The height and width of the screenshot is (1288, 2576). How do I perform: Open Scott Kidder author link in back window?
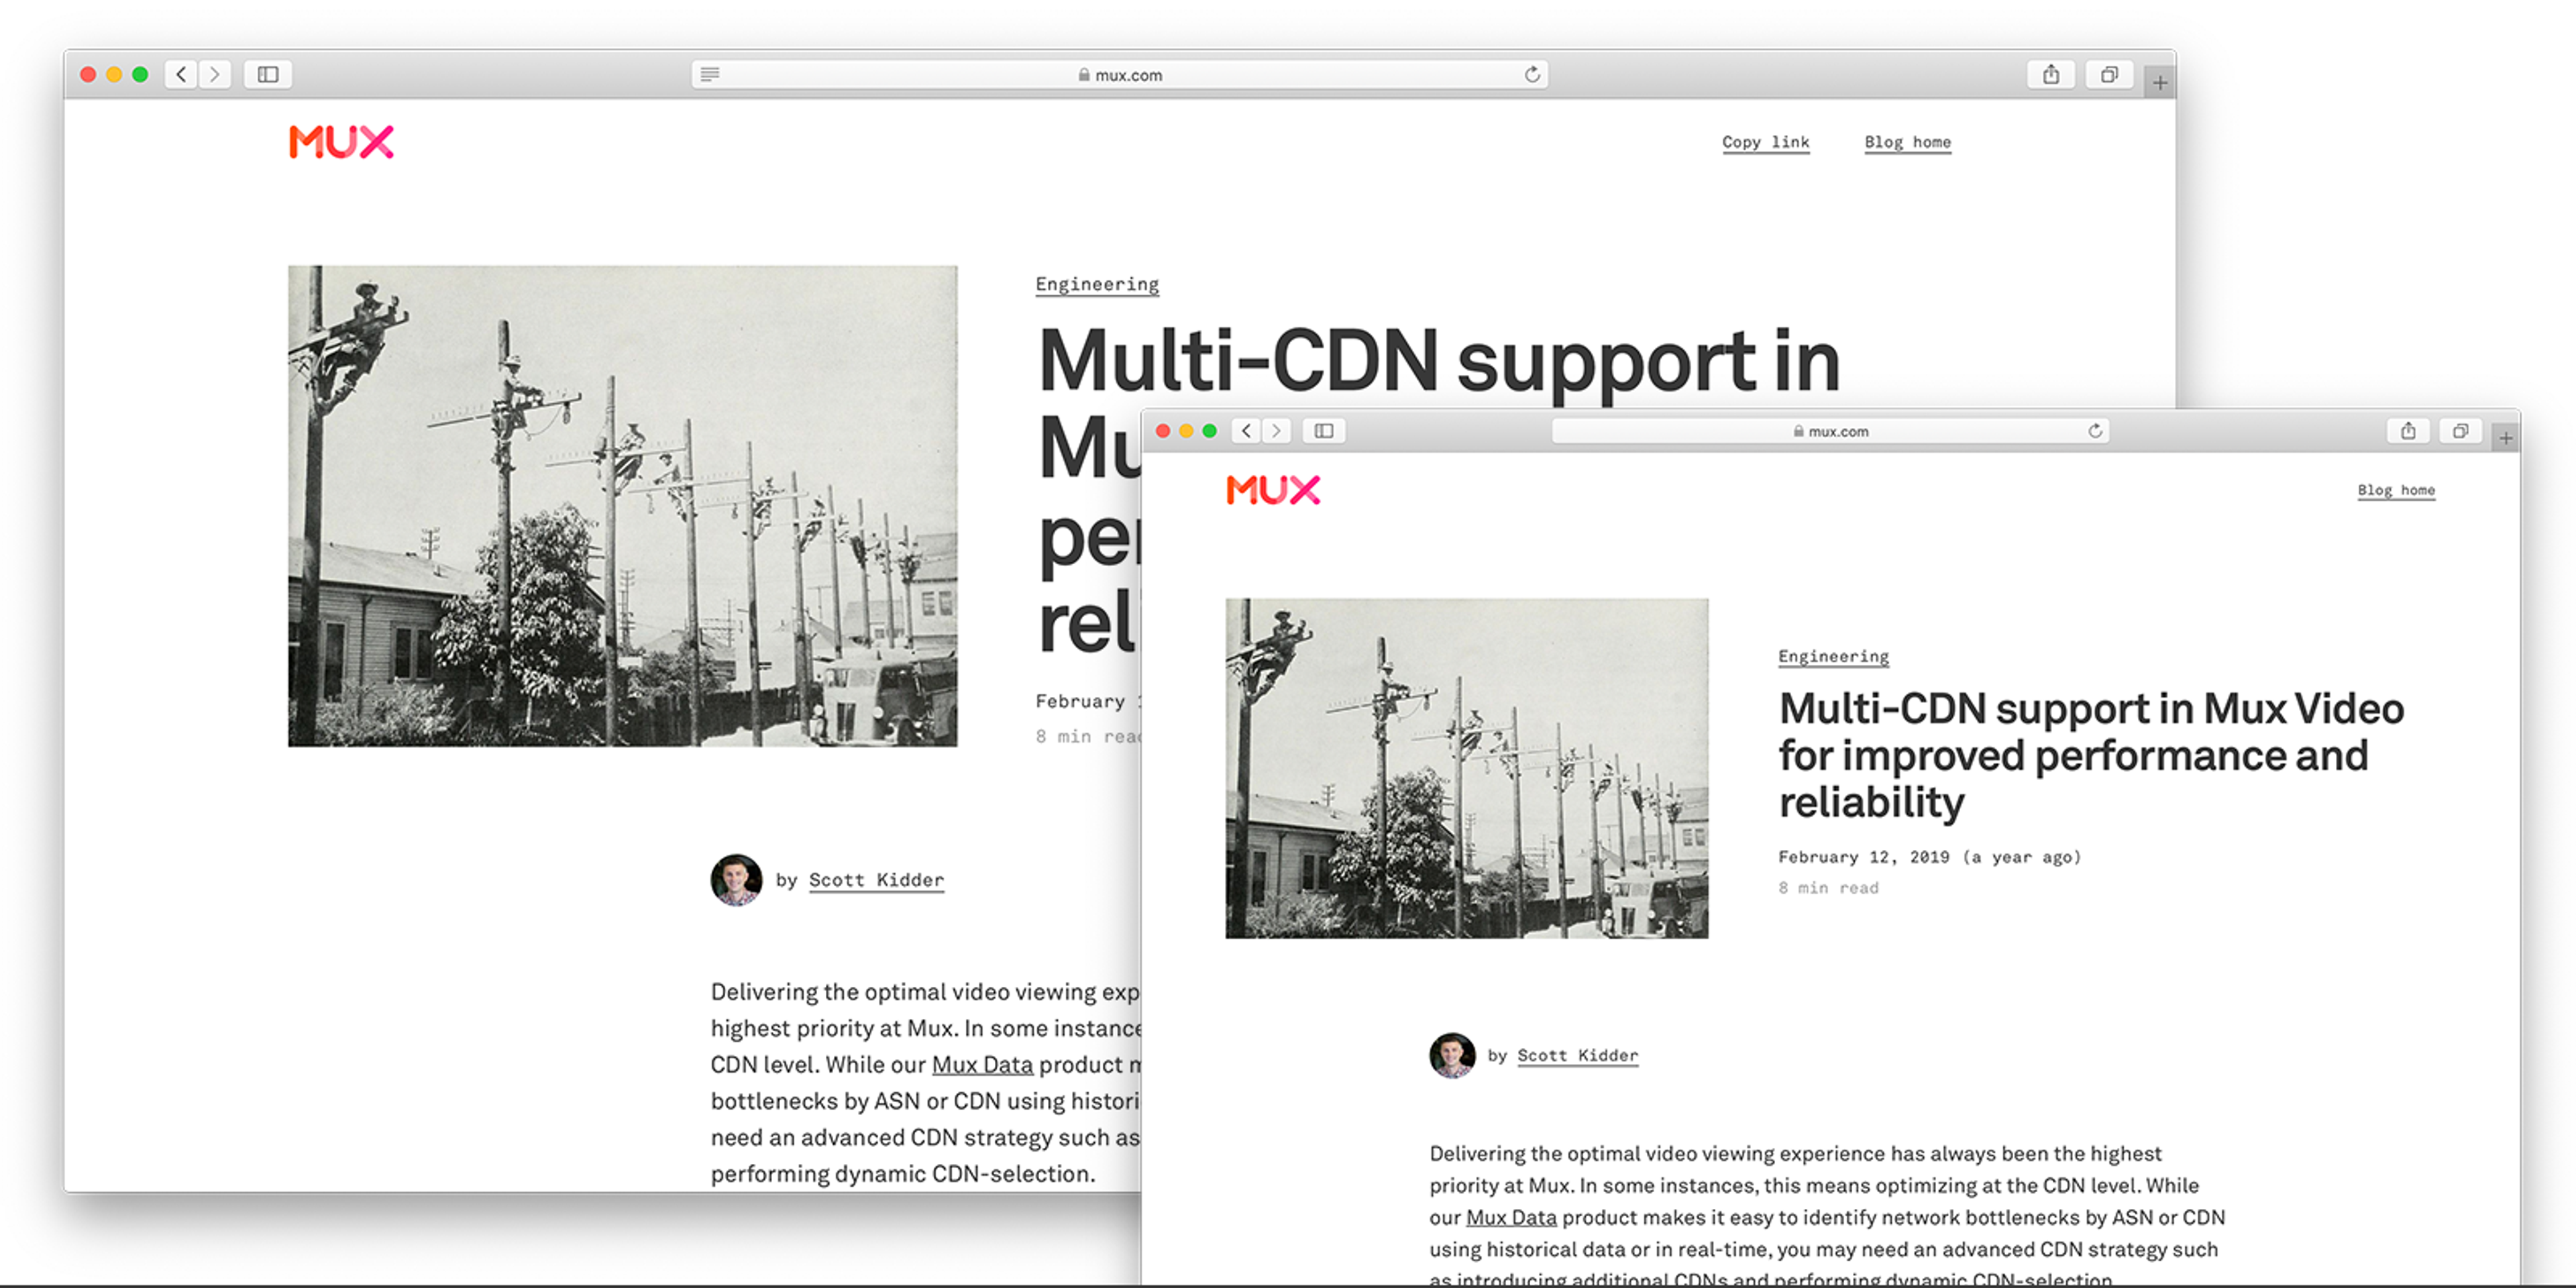click(876, 880)
